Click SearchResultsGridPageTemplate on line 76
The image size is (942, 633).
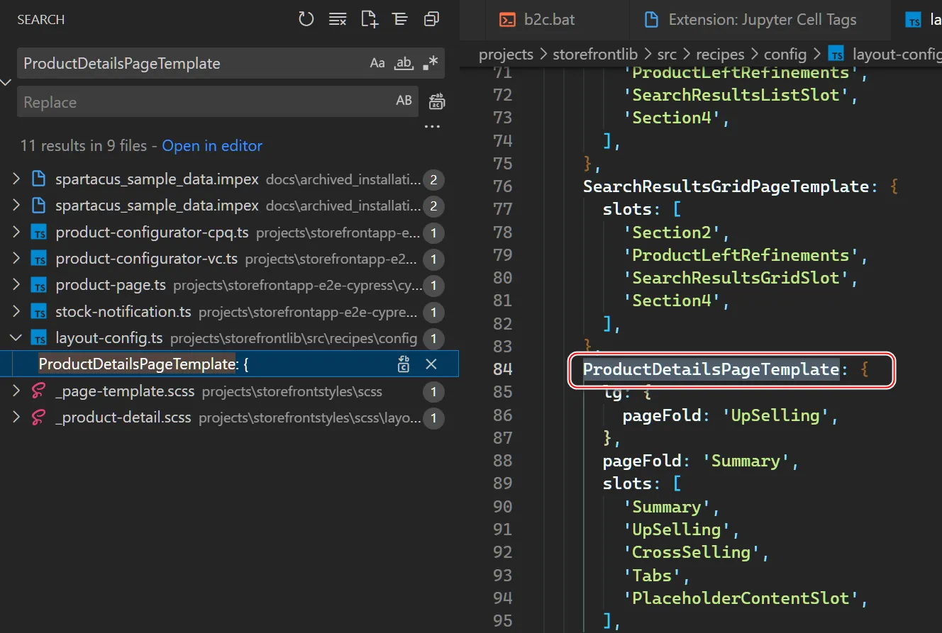[x=726, y=186]
